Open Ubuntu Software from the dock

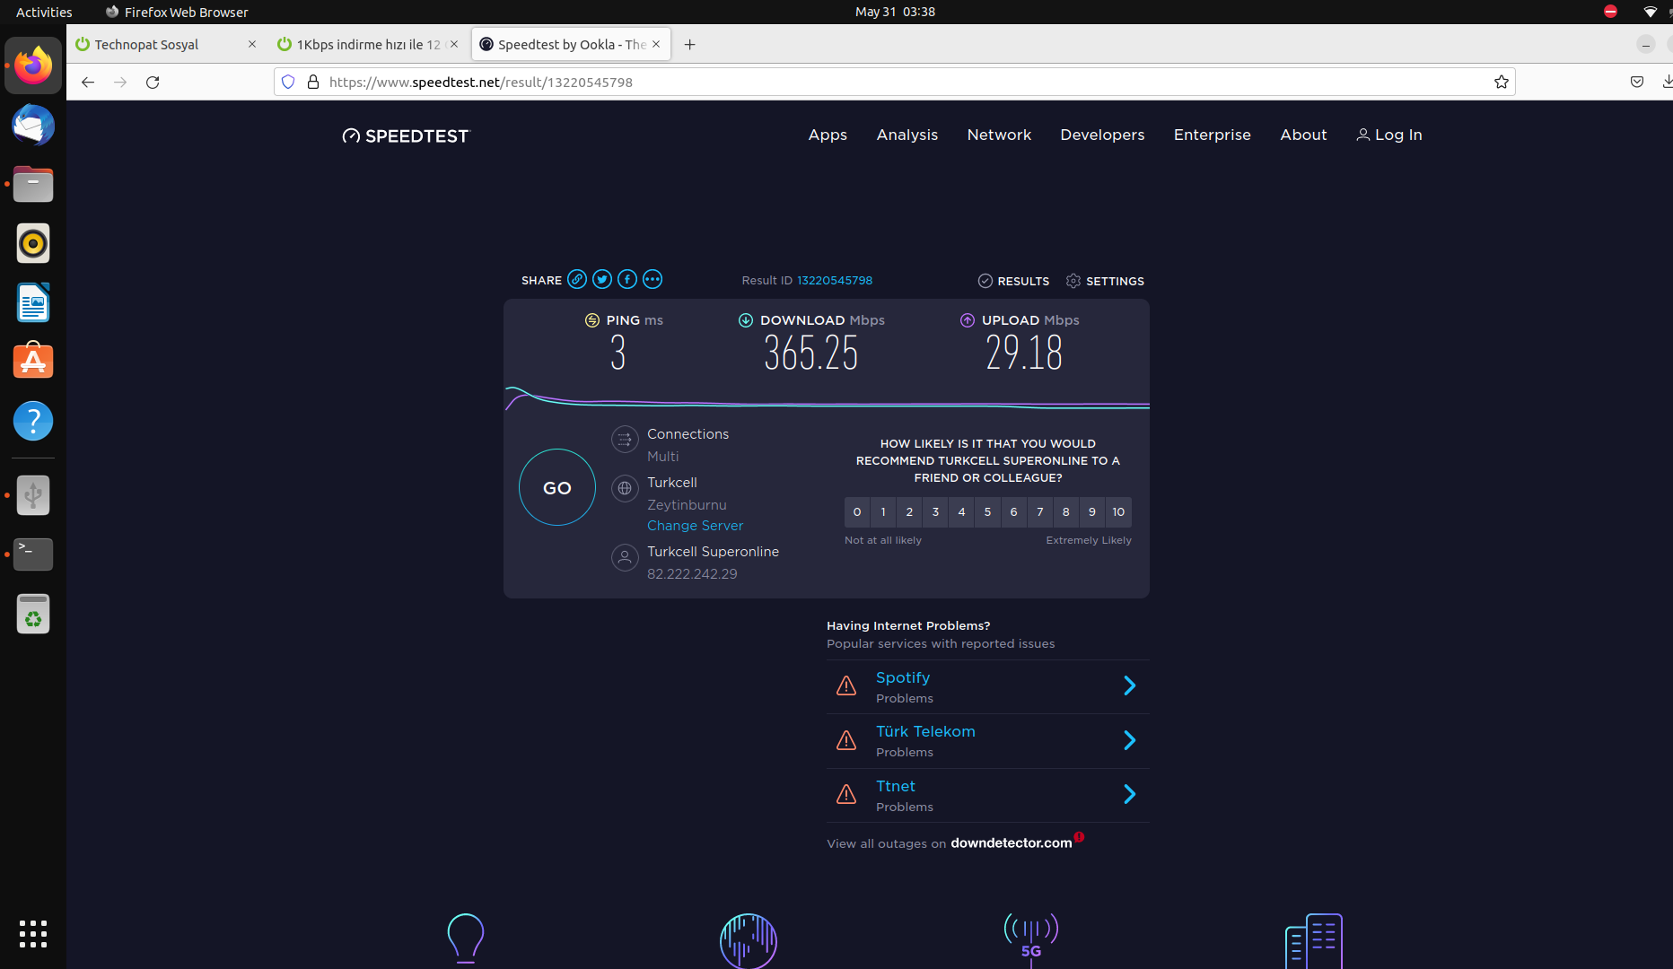coord(33,362)
